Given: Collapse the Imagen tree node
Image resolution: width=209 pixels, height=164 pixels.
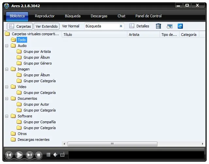Looking at the screenshot, I should [x=7, y=69].
